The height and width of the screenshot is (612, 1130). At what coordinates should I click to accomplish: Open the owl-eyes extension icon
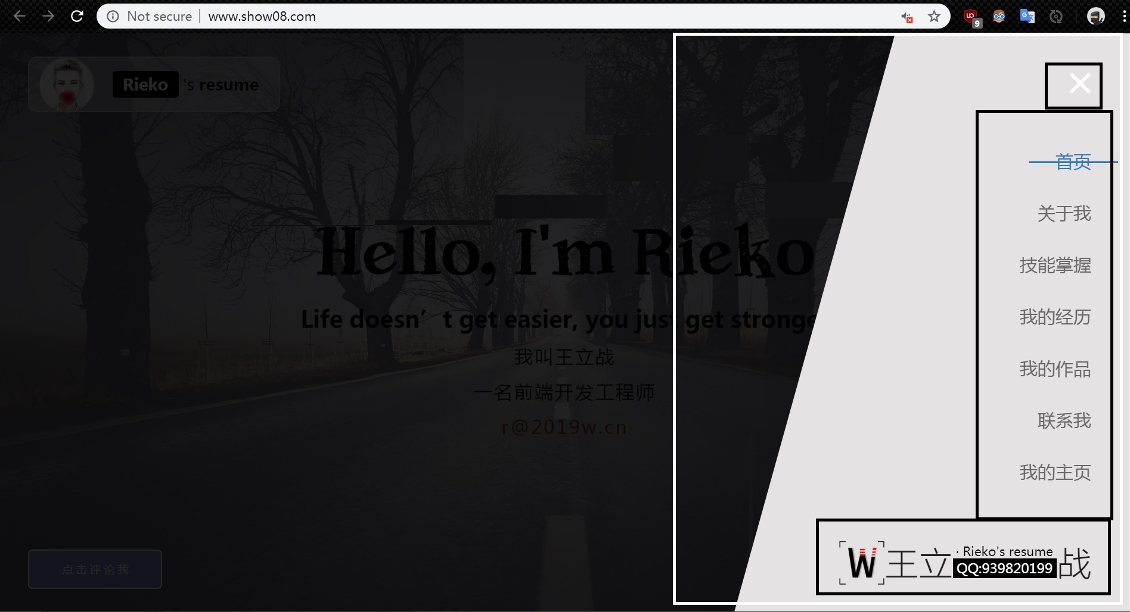click(999, 17)
